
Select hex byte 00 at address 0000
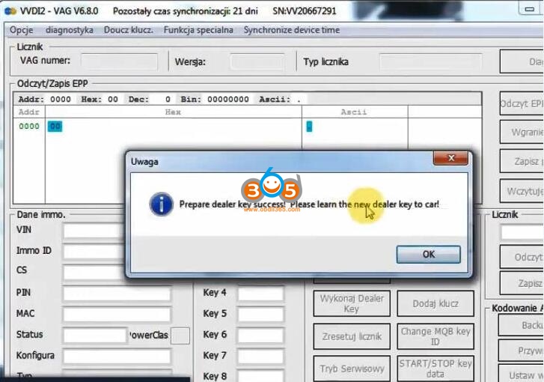(x=55, y=127)
